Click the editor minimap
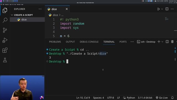Screen dimensions: 177x100 pos(167,19)
